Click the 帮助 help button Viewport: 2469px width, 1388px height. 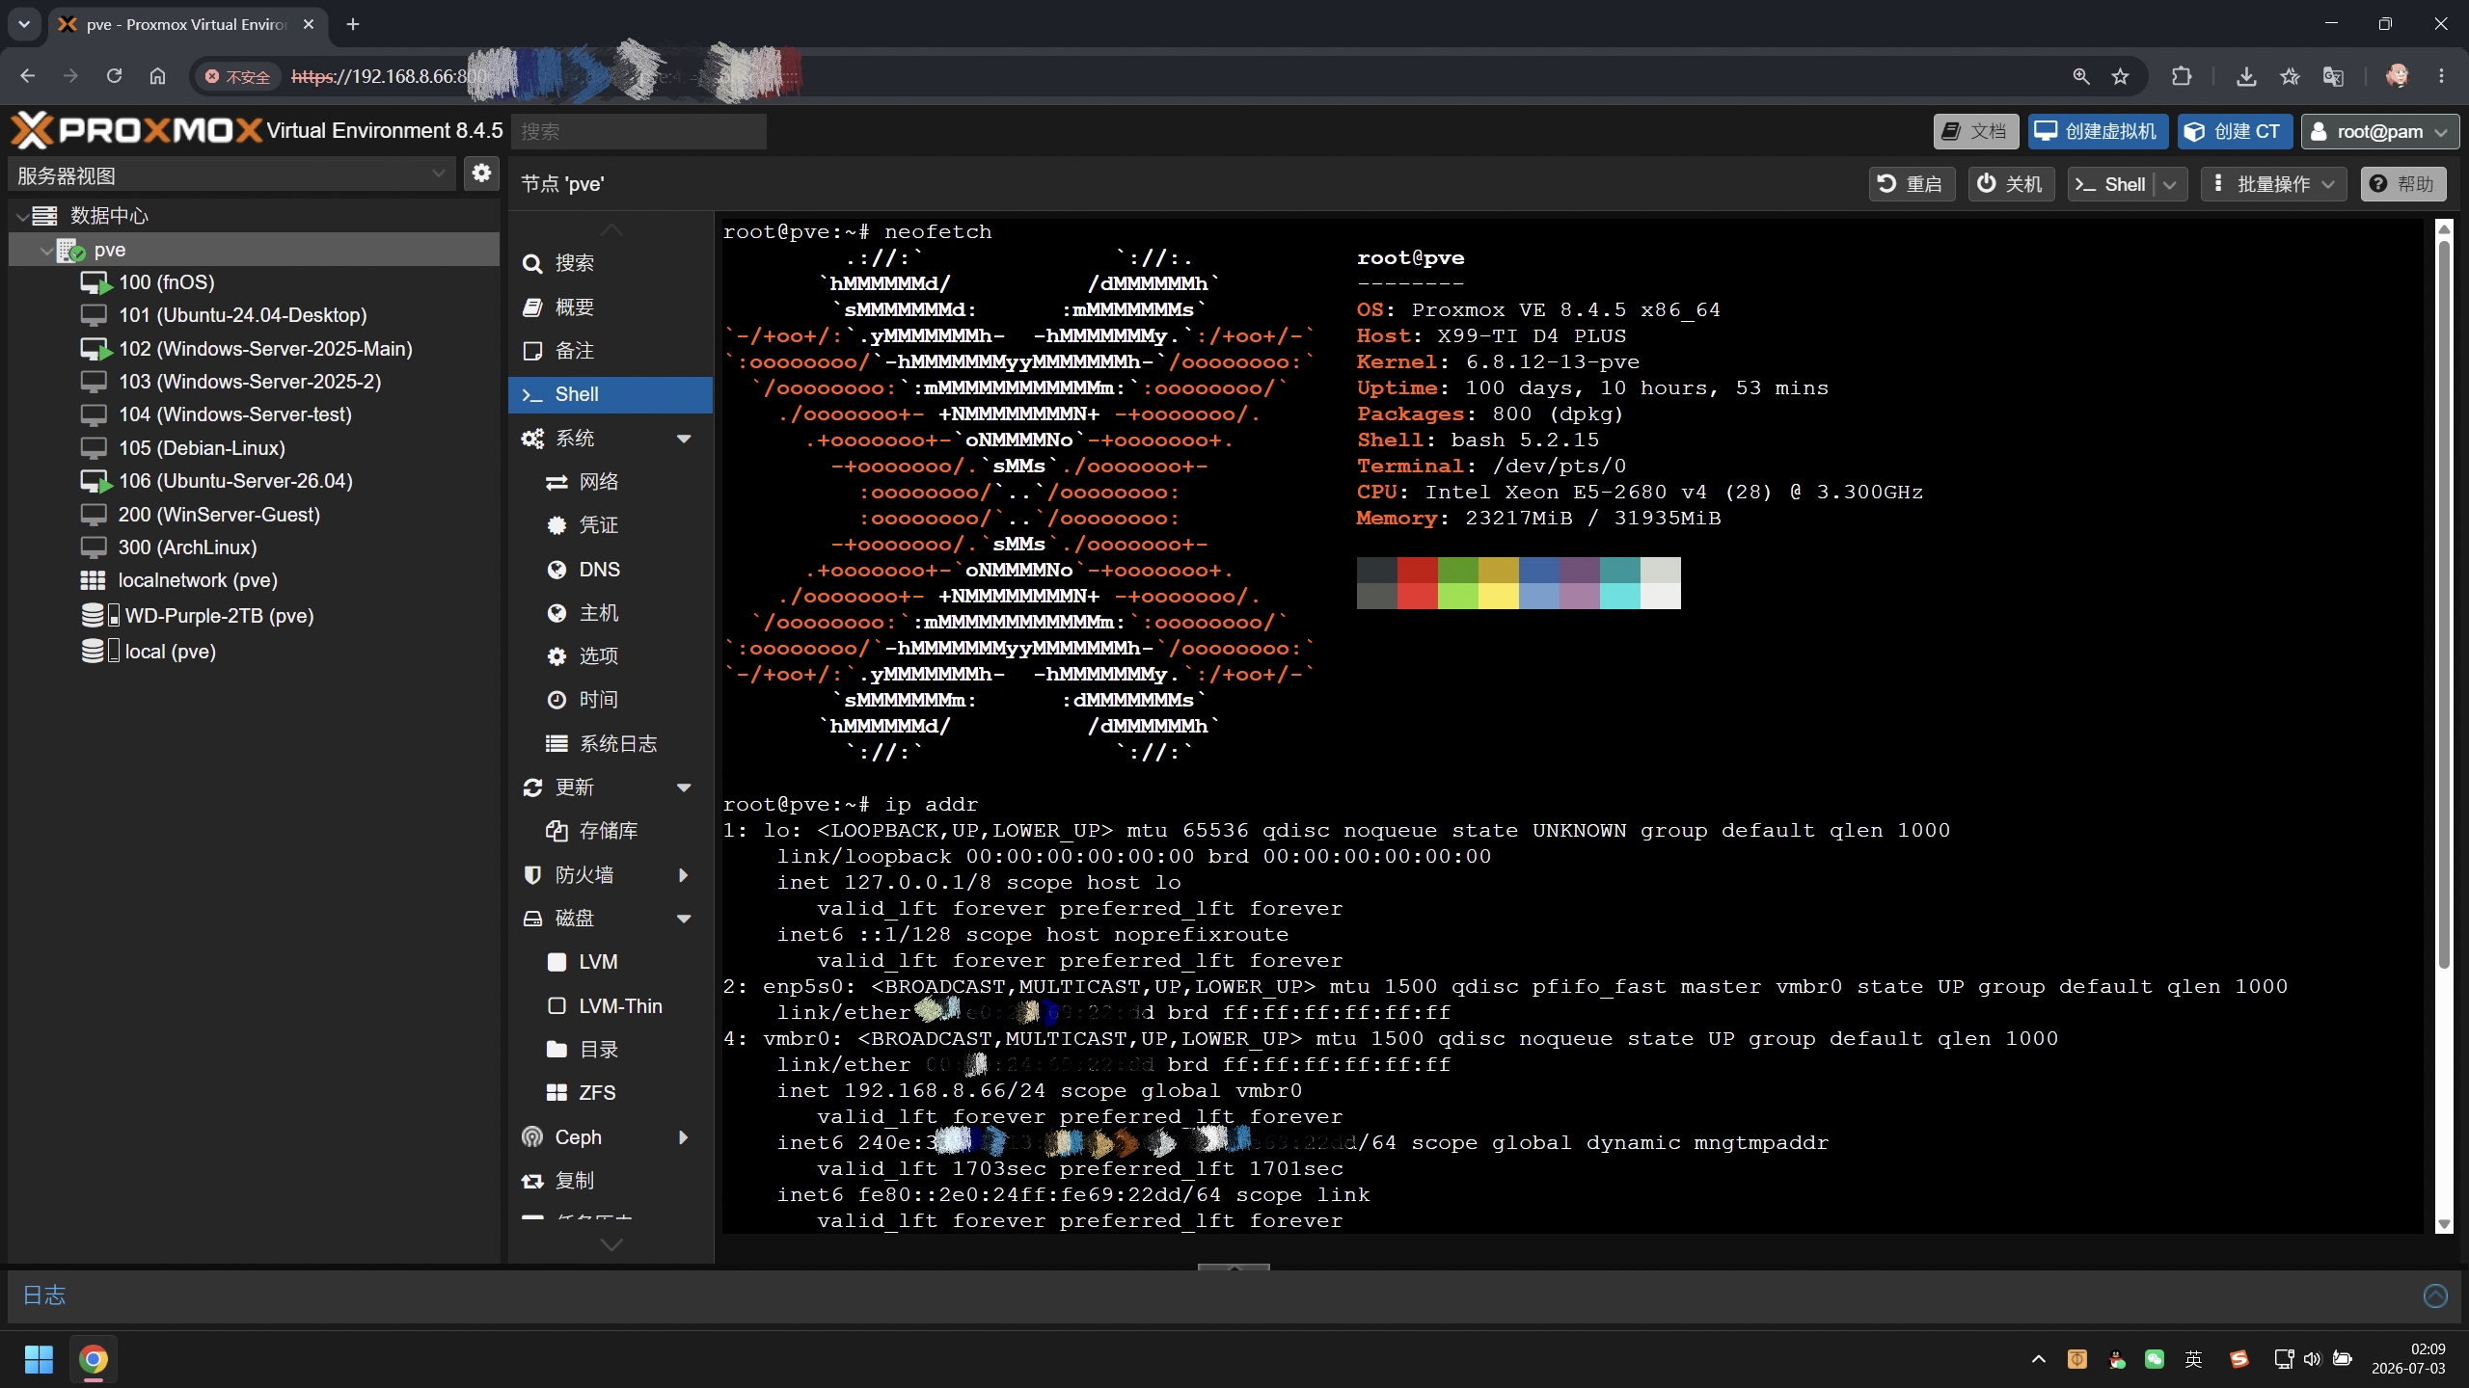[x=2402, y=184]
